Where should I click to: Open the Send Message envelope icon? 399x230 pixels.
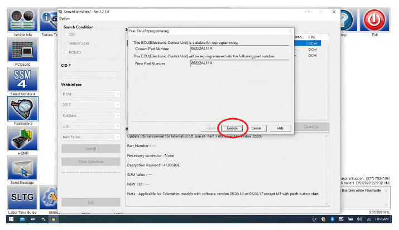[x=23, y=168]
